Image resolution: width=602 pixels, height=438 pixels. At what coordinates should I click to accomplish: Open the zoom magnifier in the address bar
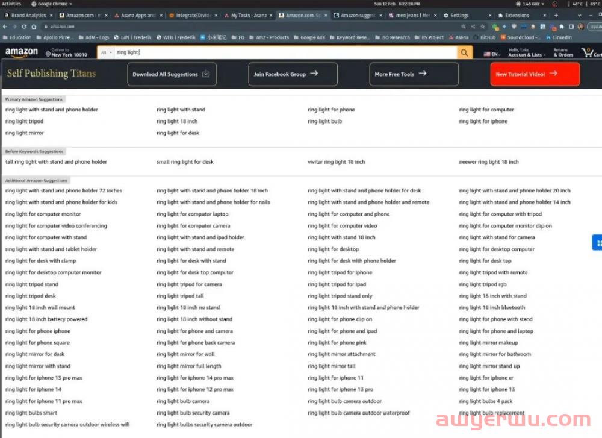[464, 27]
